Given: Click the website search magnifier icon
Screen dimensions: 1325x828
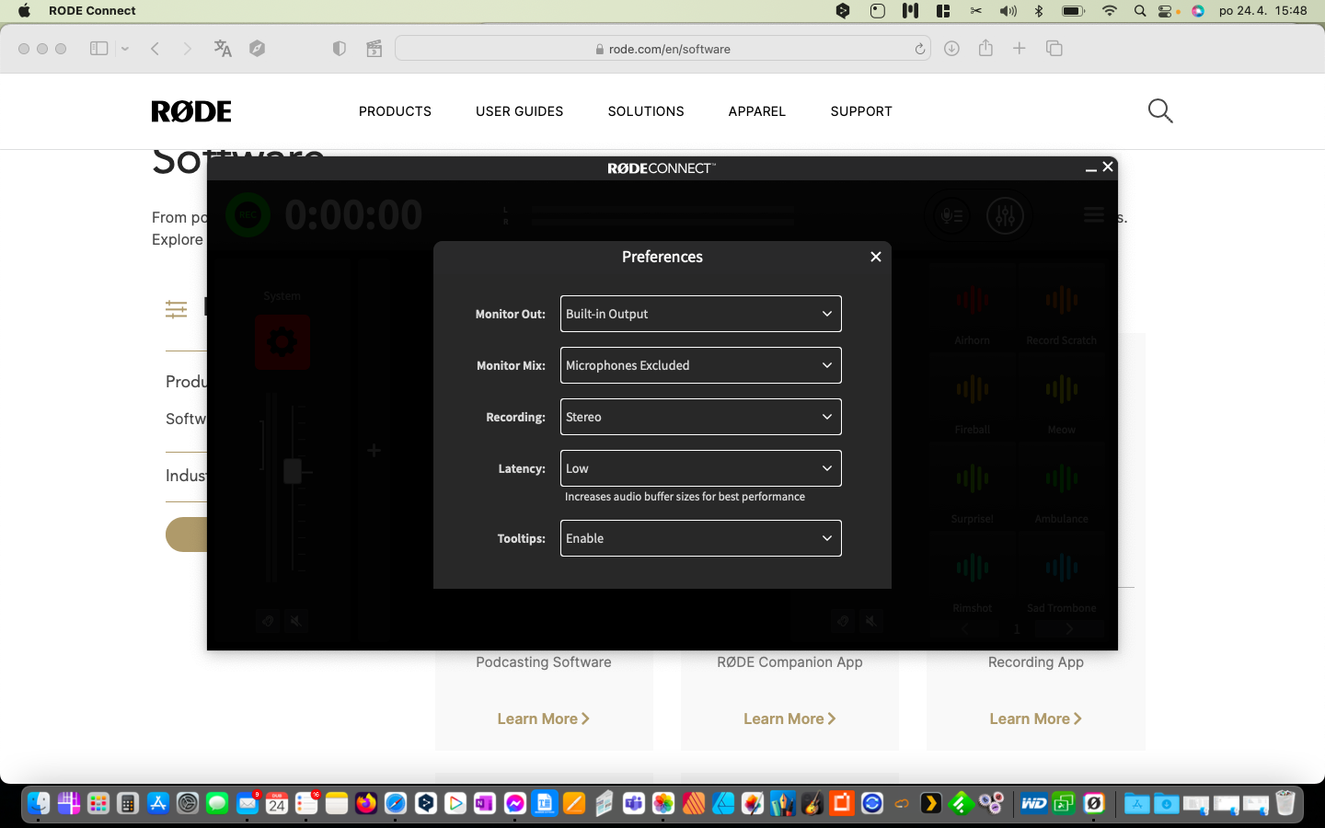Looking at the screenshot, I should pos(1160,111).
